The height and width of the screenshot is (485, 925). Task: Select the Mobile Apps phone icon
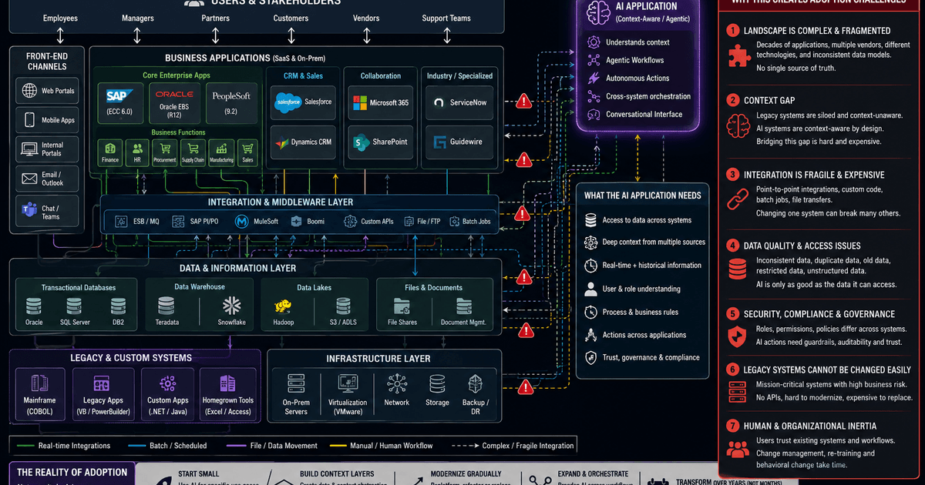[29, 120]
